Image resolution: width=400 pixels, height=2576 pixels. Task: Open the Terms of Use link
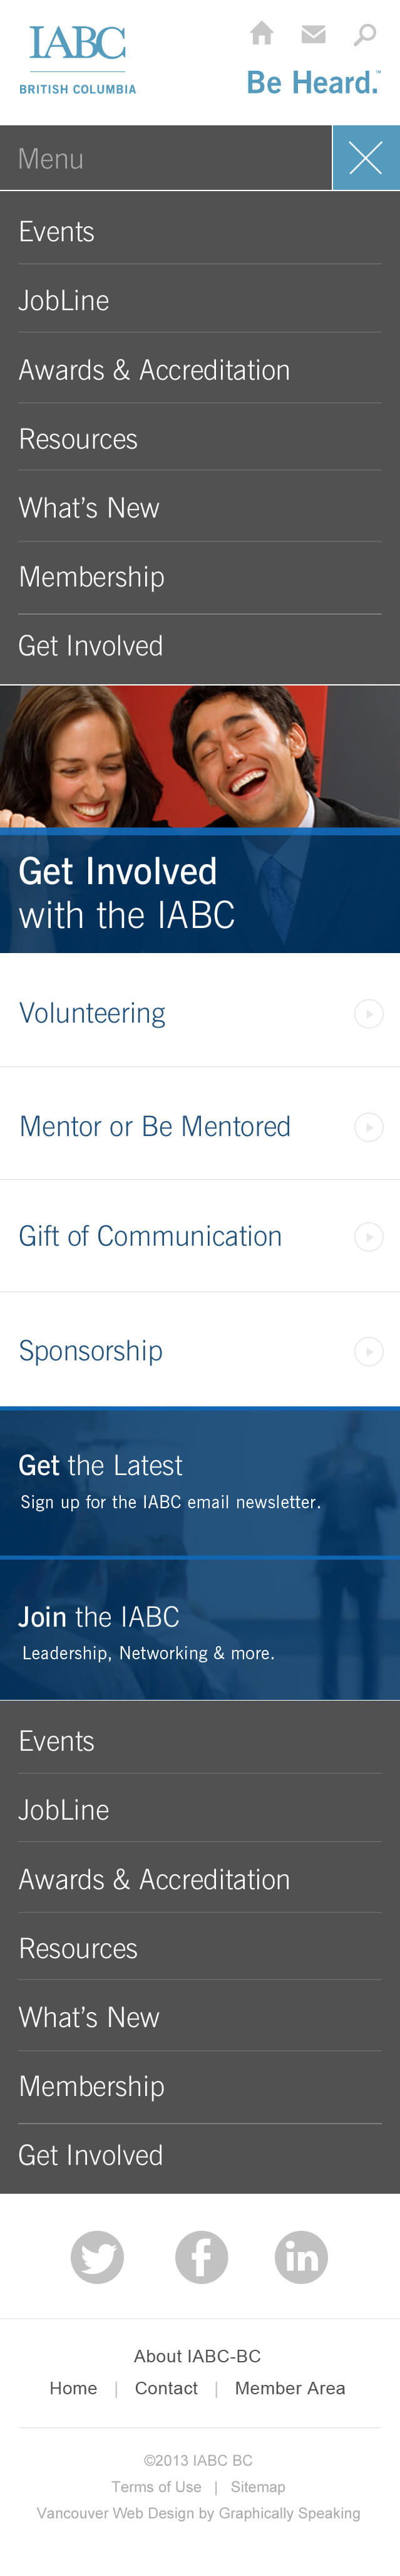click(x=156, y=2487)
